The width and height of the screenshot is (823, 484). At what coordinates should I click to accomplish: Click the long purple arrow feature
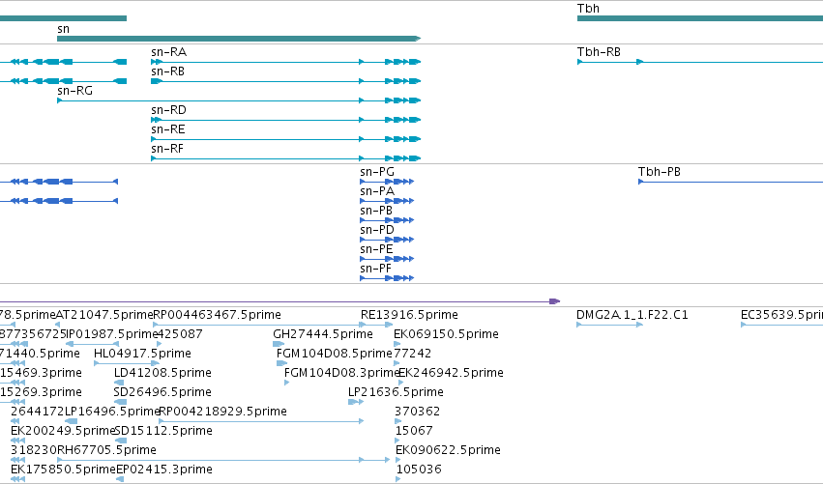[279, 301]
